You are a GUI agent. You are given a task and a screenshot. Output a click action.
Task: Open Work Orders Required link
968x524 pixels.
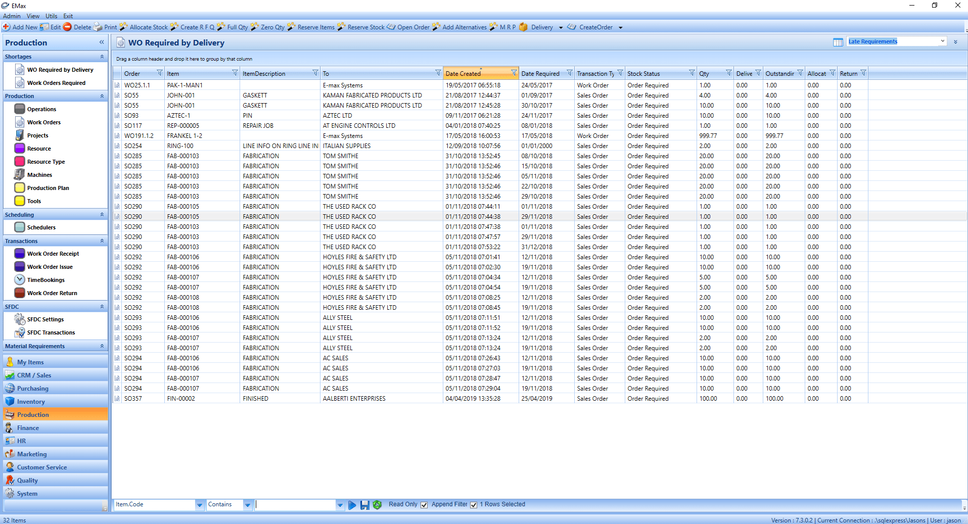coord(56,83)
